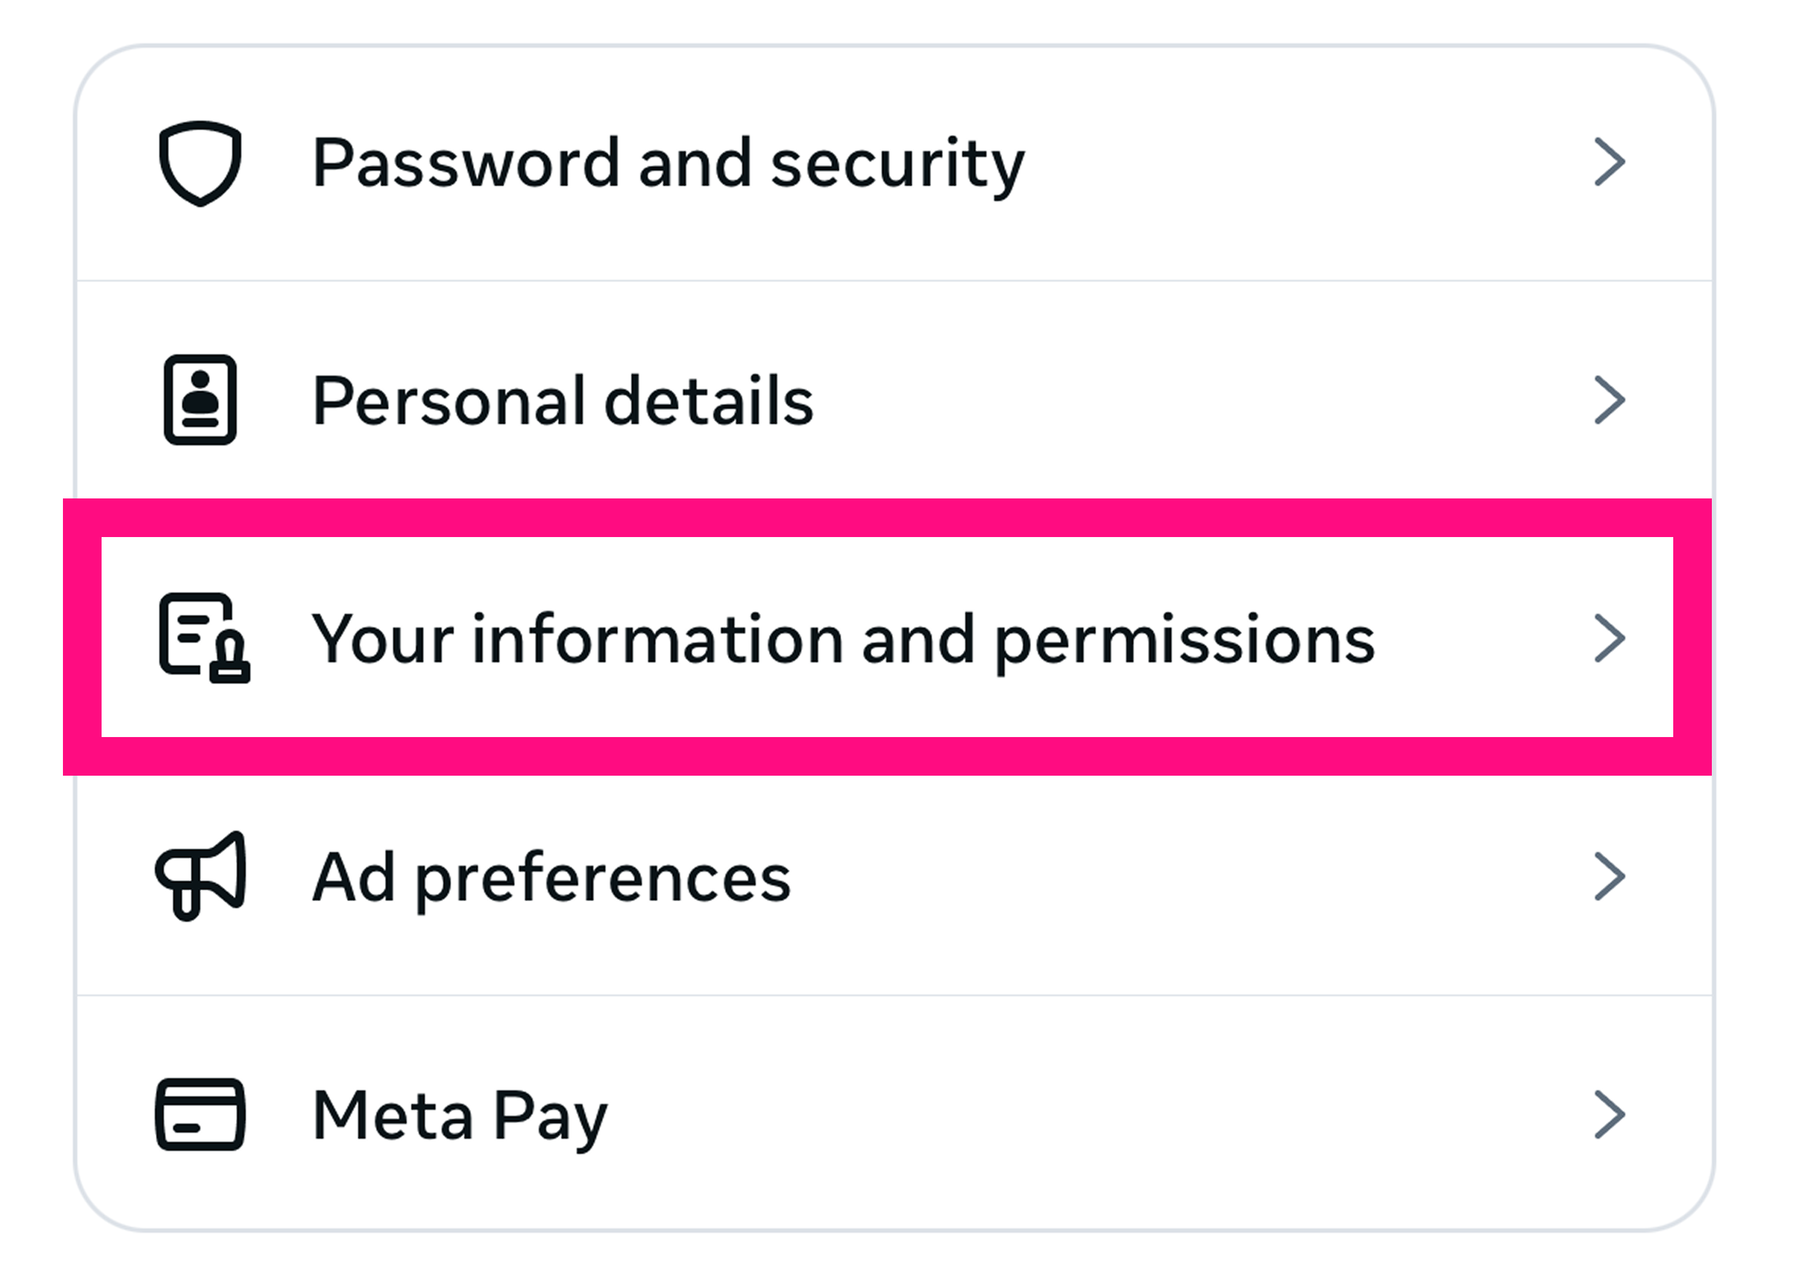Click the megaphone icon for Ad preferences
This screenshot has width=1796, height=1271.
(x=201, y=877)
